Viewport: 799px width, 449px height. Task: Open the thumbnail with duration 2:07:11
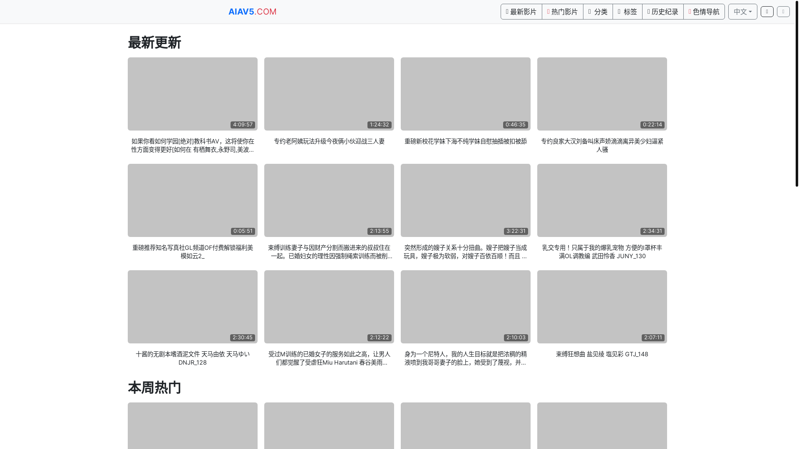pyautogui.click(x=602, y=307)
